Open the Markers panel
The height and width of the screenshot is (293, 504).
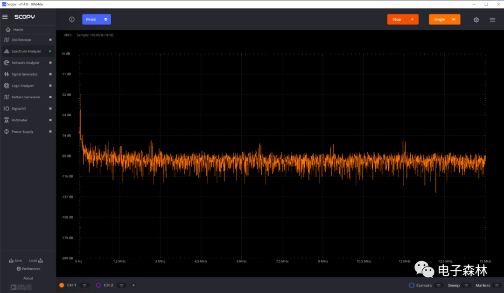pos(483,285)
